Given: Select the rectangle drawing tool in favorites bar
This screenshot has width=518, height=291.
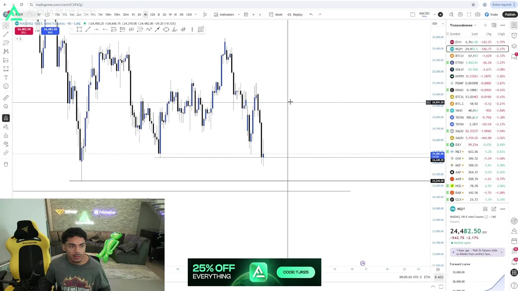Looking at the screenshot, I should point(79,29).
